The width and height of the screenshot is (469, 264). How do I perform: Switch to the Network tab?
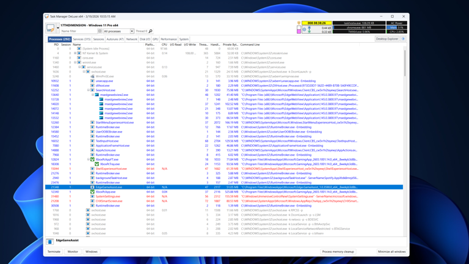(x=132, y=39)
